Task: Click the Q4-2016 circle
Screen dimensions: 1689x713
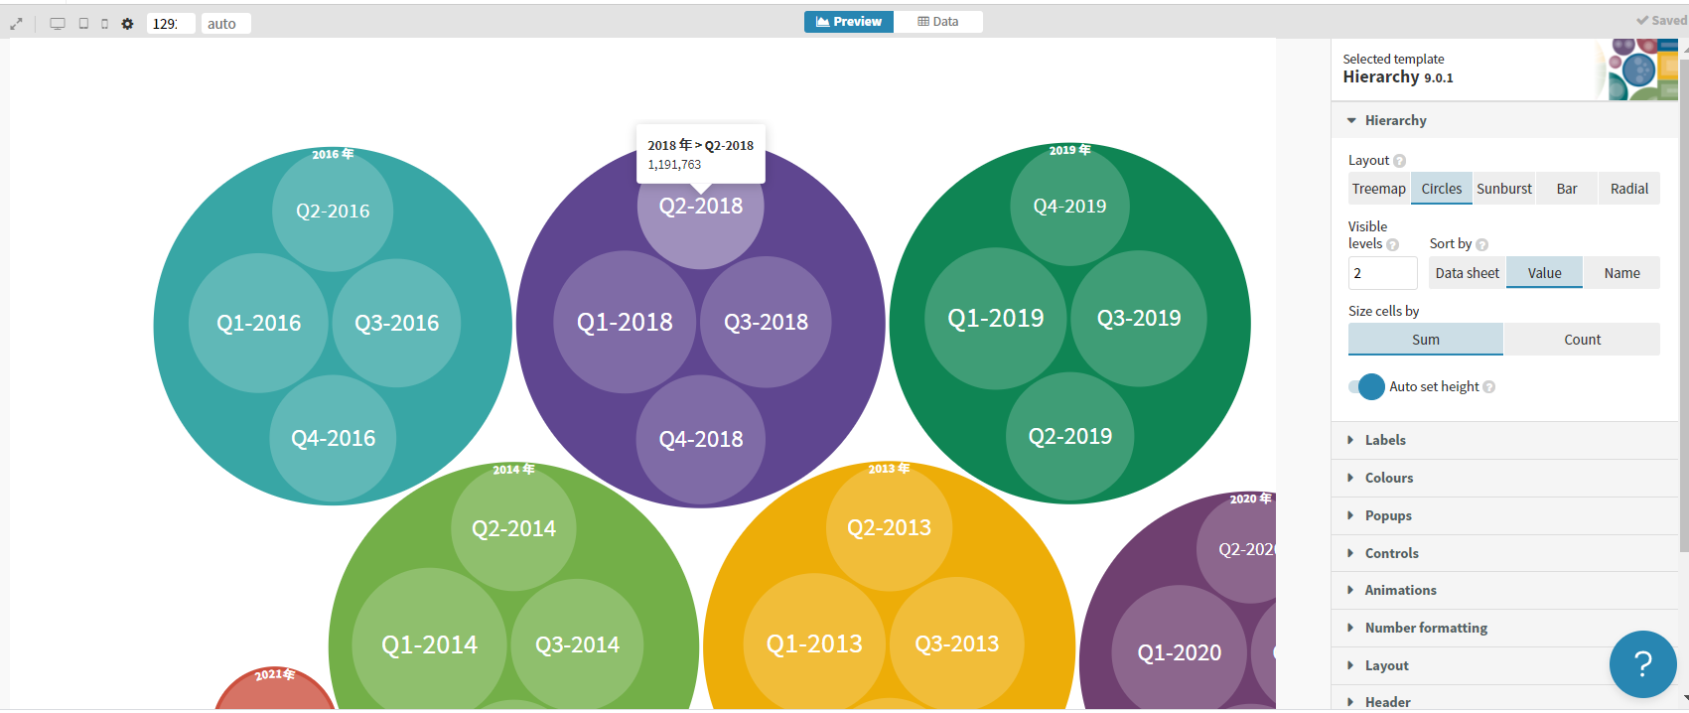Action: 333,438
